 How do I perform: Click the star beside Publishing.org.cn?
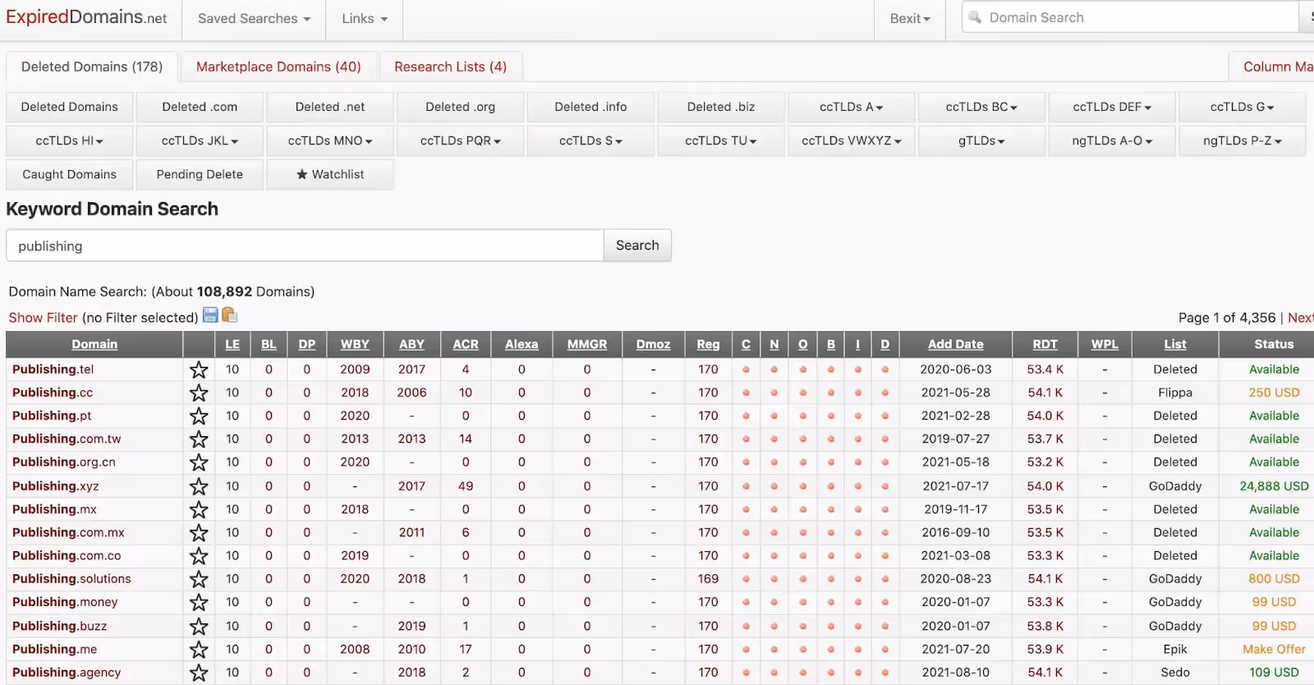[x=199, y=462]
